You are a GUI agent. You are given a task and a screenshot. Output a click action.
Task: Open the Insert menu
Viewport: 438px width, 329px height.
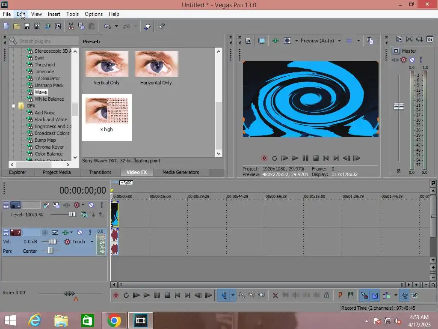point(54,14)
